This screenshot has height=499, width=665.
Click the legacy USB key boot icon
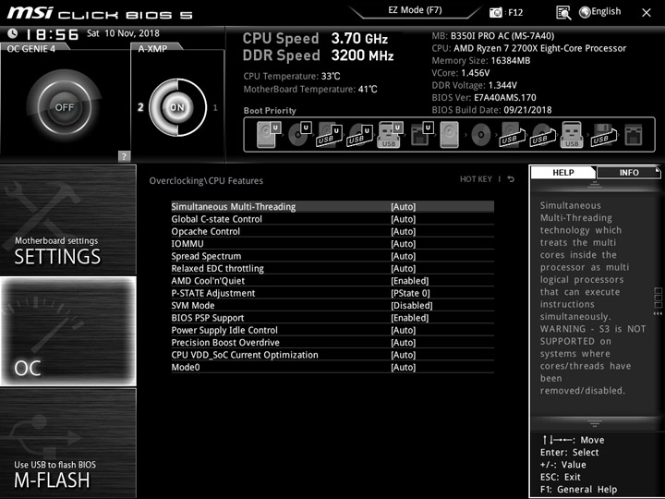pos(572,134)
